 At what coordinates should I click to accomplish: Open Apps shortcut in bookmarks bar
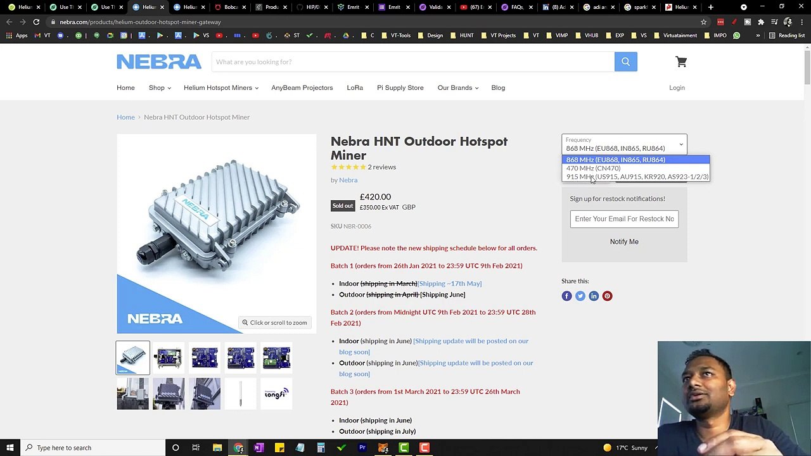click(17, 35)
